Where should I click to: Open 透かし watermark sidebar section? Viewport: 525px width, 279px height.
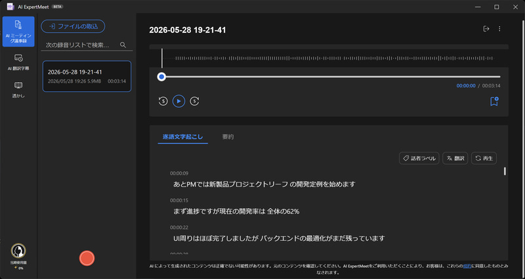point(18,89)
